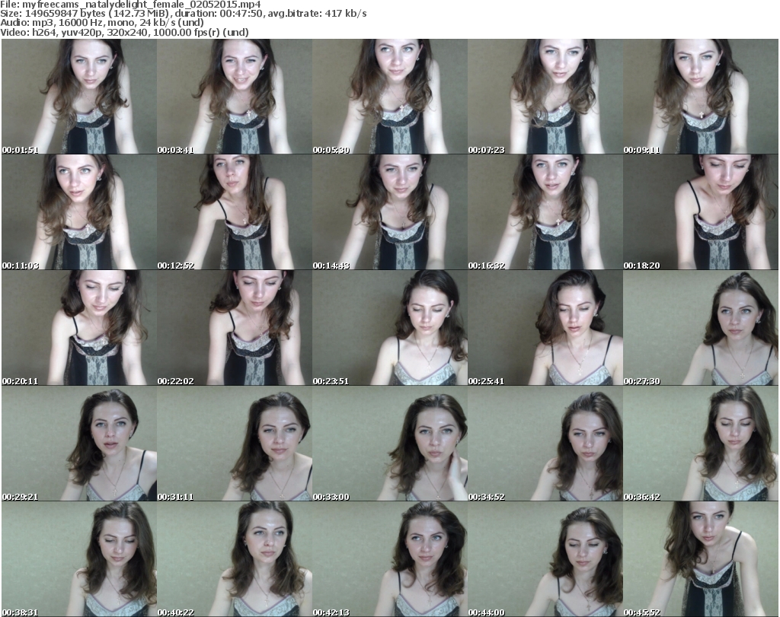Screen dimensions: 780x617
Task: Select the thumbnail timestamped 00:29:21
Action: (79, 444)
